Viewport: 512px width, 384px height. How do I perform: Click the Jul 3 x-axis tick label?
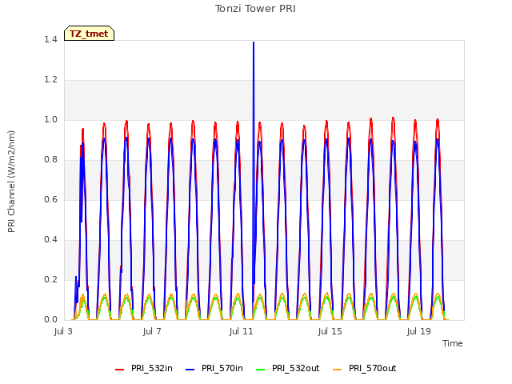coord(63,331)
